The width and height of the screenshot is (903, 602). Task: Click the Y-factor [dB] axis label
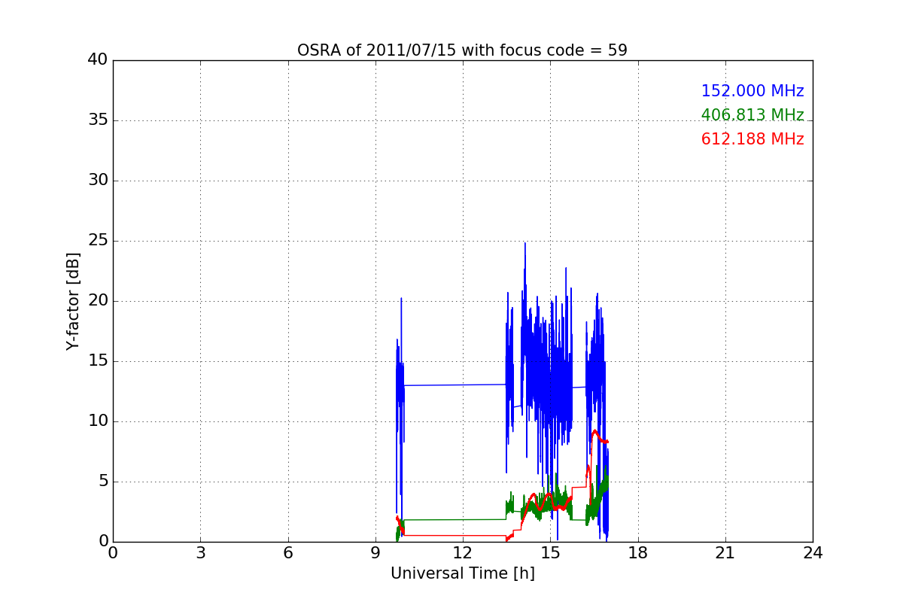[72, 301]
